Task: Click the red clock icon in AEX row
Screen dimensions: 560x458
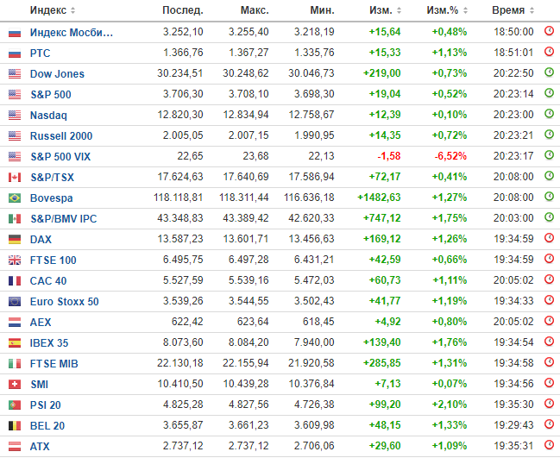Action: point(549,321)
